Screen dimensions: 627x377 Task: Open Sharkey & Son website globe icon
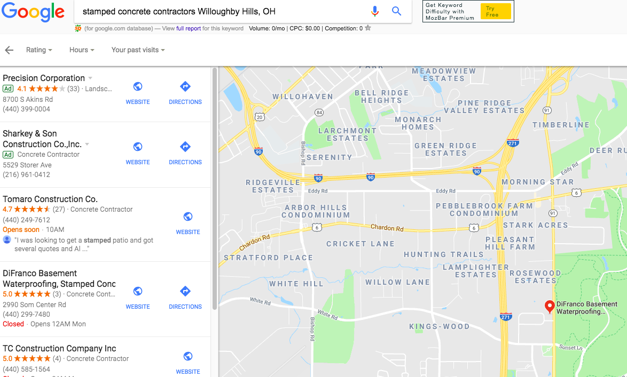coord(138,147)
